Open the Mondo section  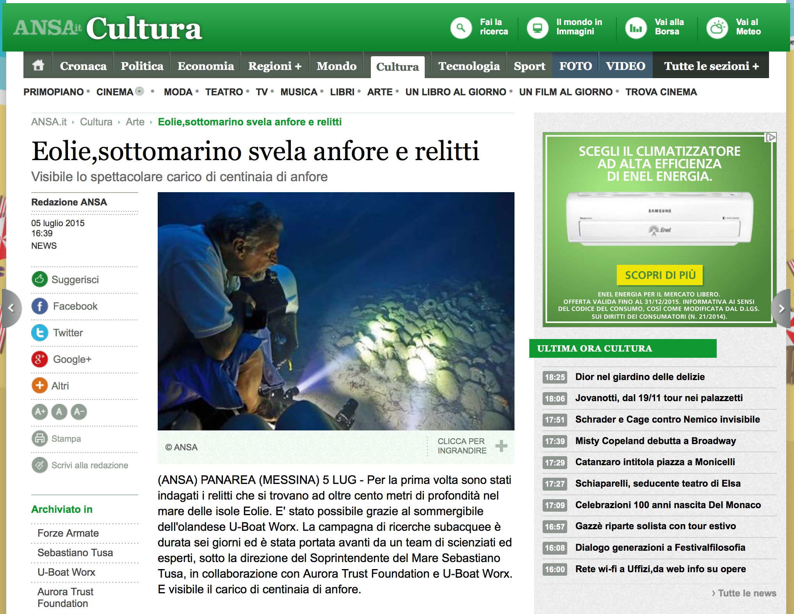click(x=336, y=66)
